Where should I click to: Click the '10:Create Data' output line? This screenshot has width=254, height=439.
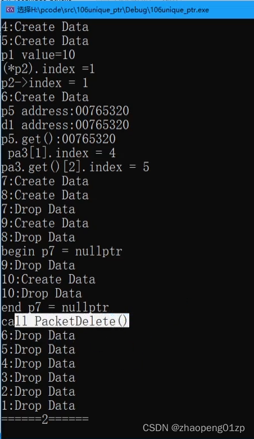48,279
